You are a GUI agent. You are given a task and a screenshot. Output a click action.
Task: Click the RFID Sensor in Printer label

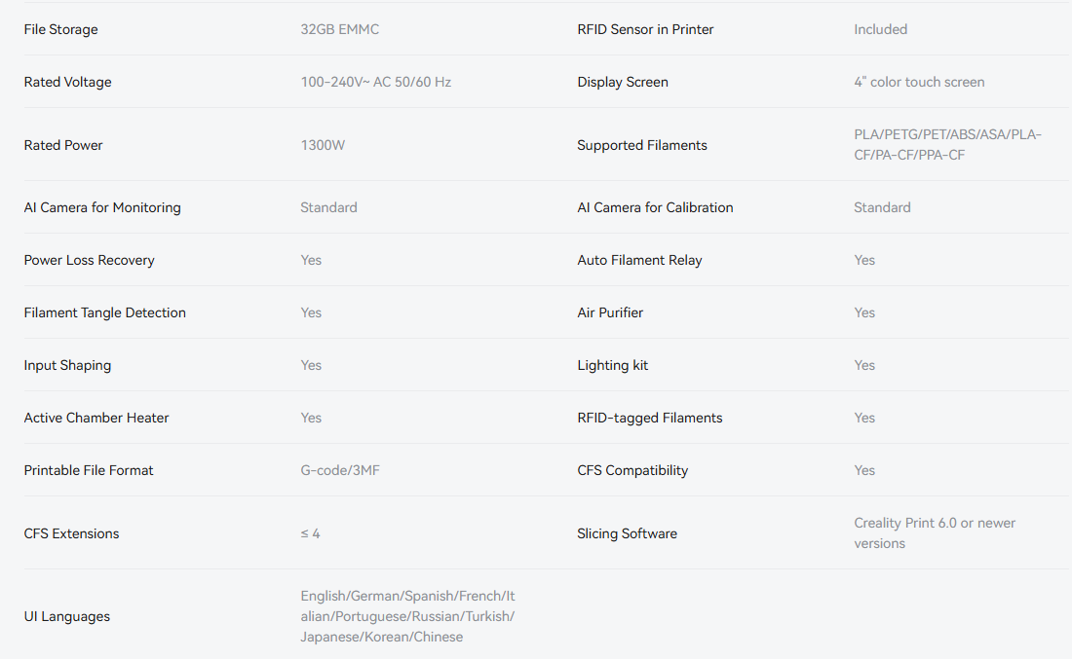click(x=645, y=29)
